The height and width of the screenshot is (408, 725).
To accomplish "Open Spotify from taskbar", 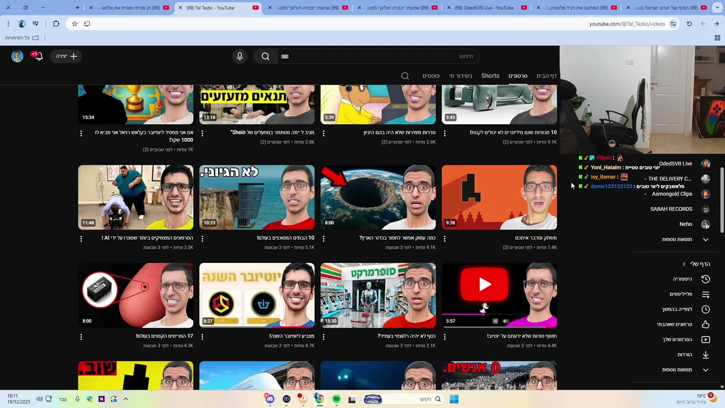I will (336, 399).
